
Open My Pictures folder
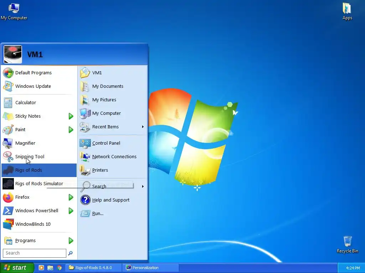112,100
